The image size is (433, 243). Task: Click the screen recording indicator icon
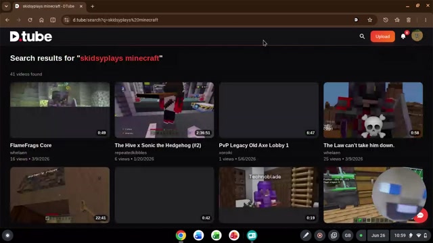click(320, 236)
